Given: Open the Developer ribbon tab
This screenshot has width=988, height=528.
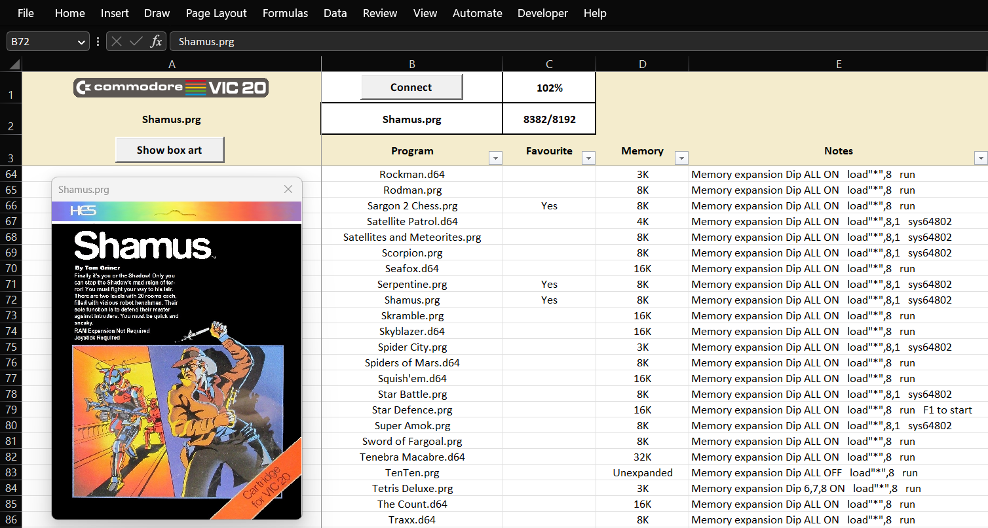Looking at the screenshot, I should coord(542,13).
